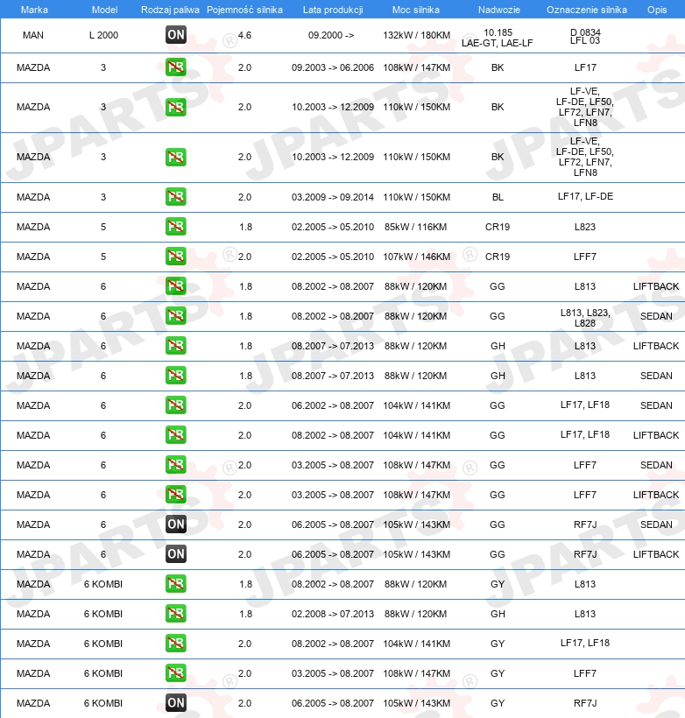Click the 10.185 LAE-GT, LAE-LF body cell
Screen dimensions: 685x718
coord(498,38)
